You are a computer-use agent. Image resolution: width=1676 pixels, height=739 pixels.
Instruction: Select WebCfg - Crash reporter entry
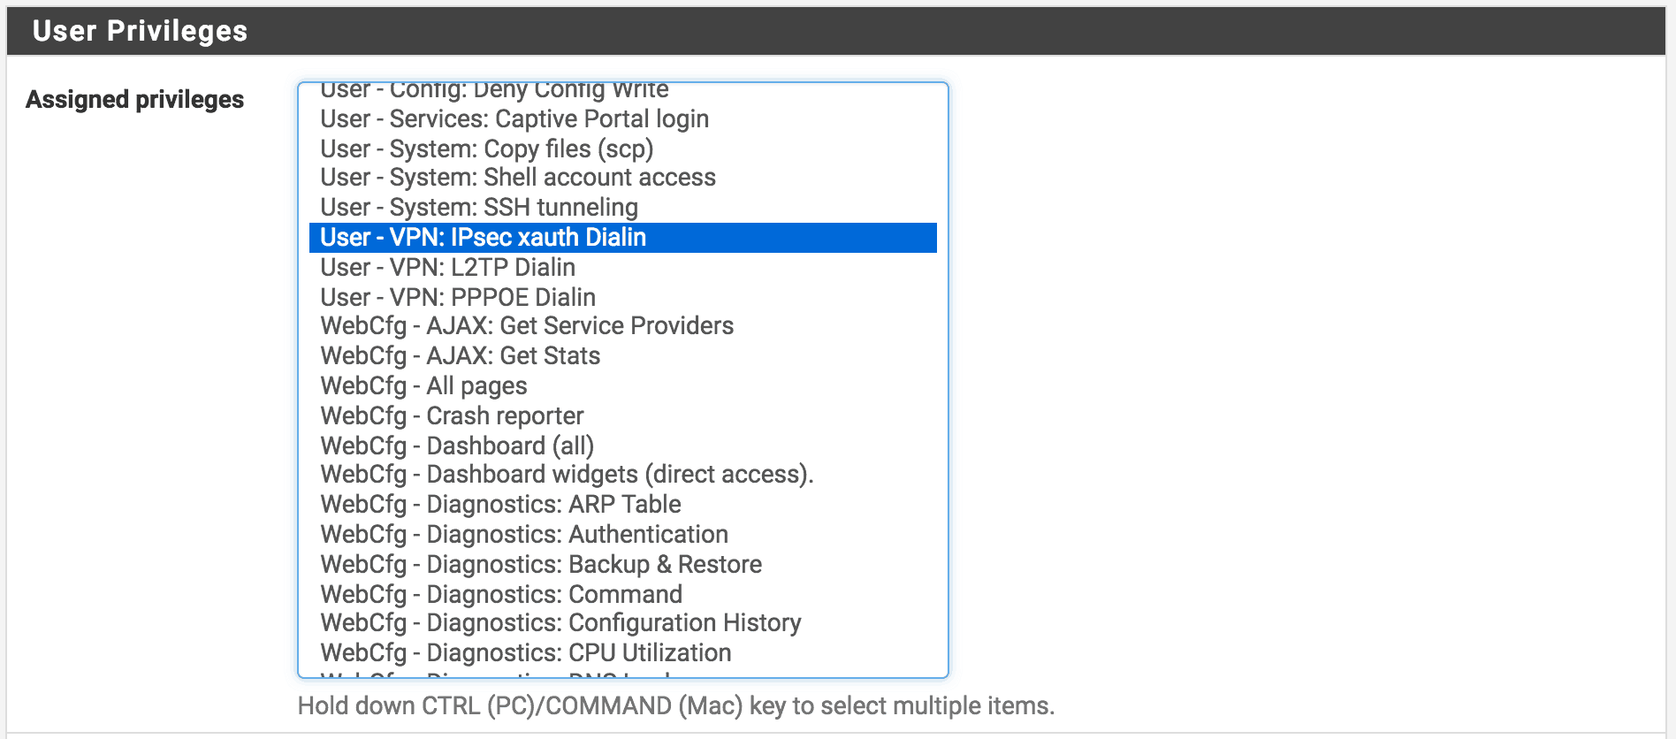point(622,415)
